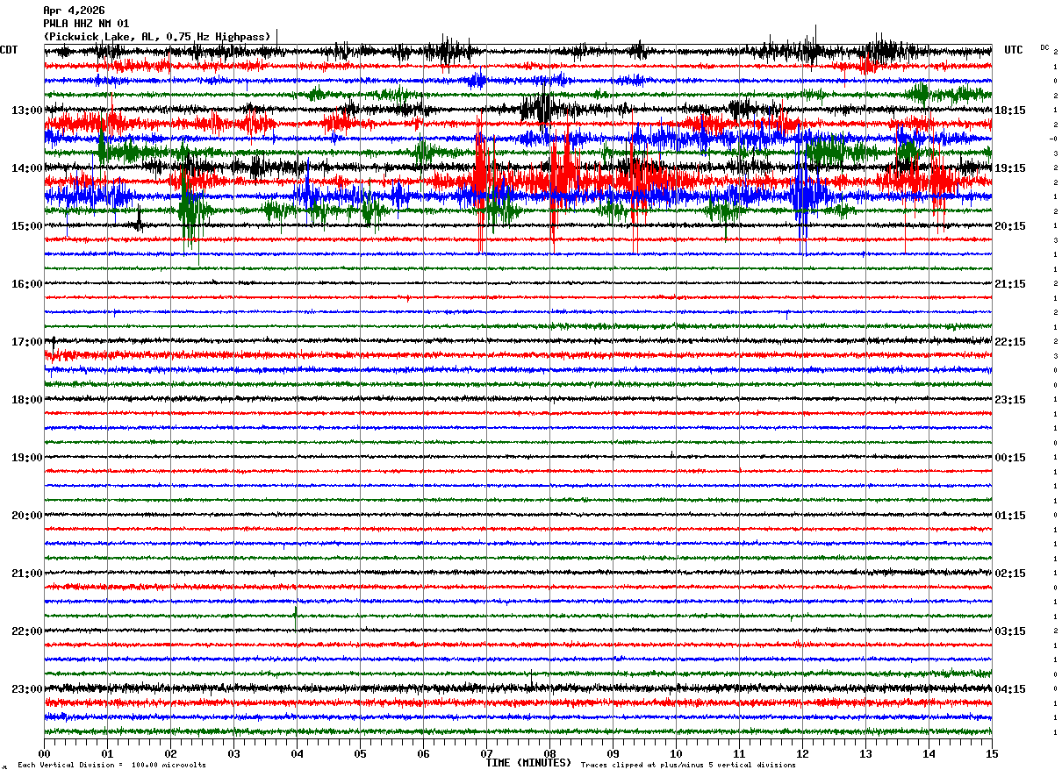Click the 'Each Vertical Division = 100.00 microvolts' note

(111, 766)
